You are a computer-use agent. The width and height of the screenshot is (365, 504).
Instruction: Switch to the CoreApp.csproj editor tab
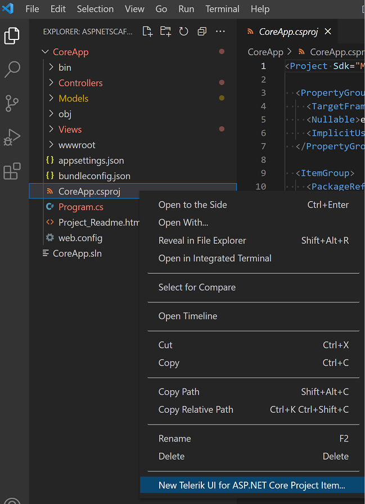pyautogui.click(x=288, y=32)
